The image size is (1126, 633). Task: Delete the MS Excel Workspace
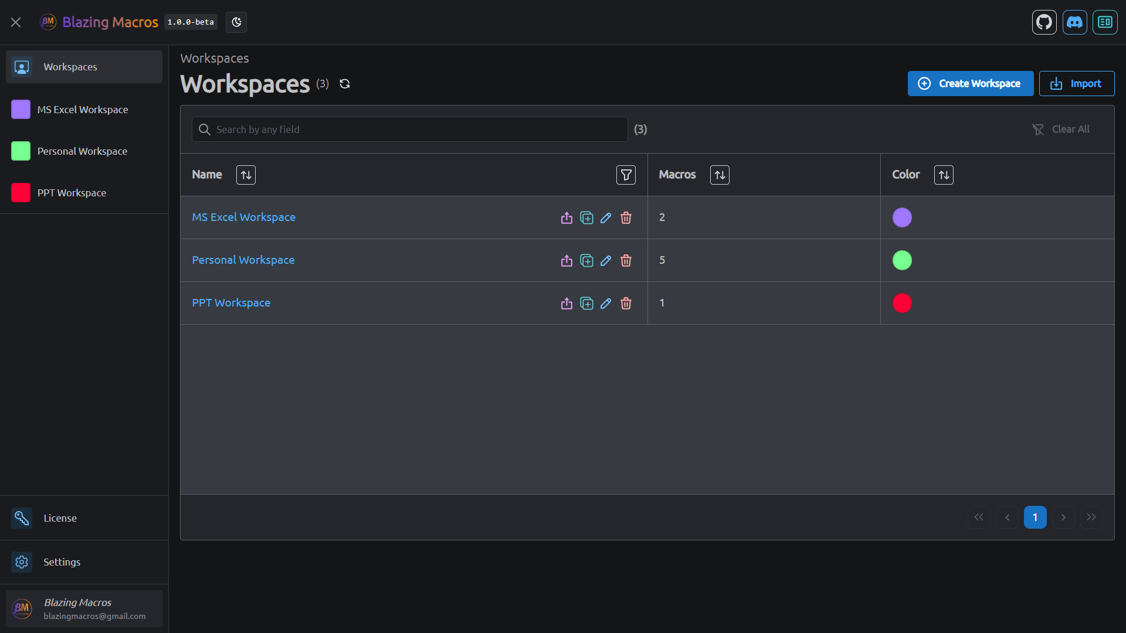coord(626,217)
